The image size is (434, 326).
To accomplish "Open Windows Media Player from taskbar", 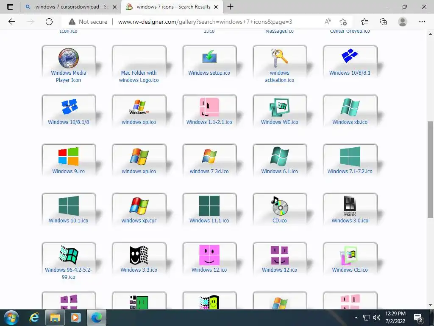I will point(75,318).
